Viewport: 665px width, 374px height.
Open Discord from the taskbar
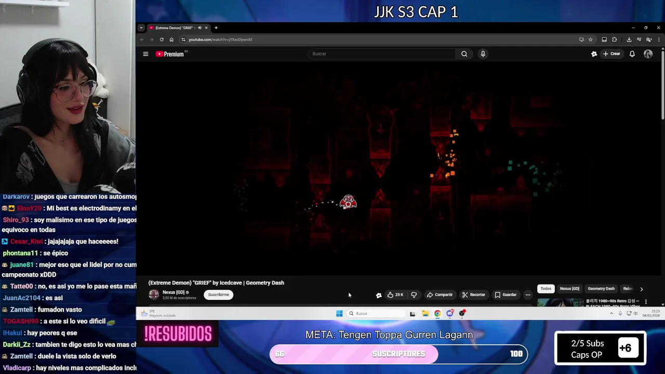(450, 313)
